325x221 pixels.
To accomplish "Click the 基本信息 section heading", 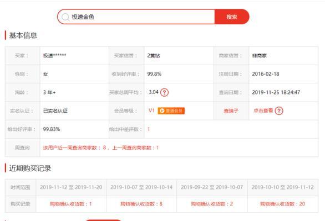I will pyautogui.click(x=23, y=35).
